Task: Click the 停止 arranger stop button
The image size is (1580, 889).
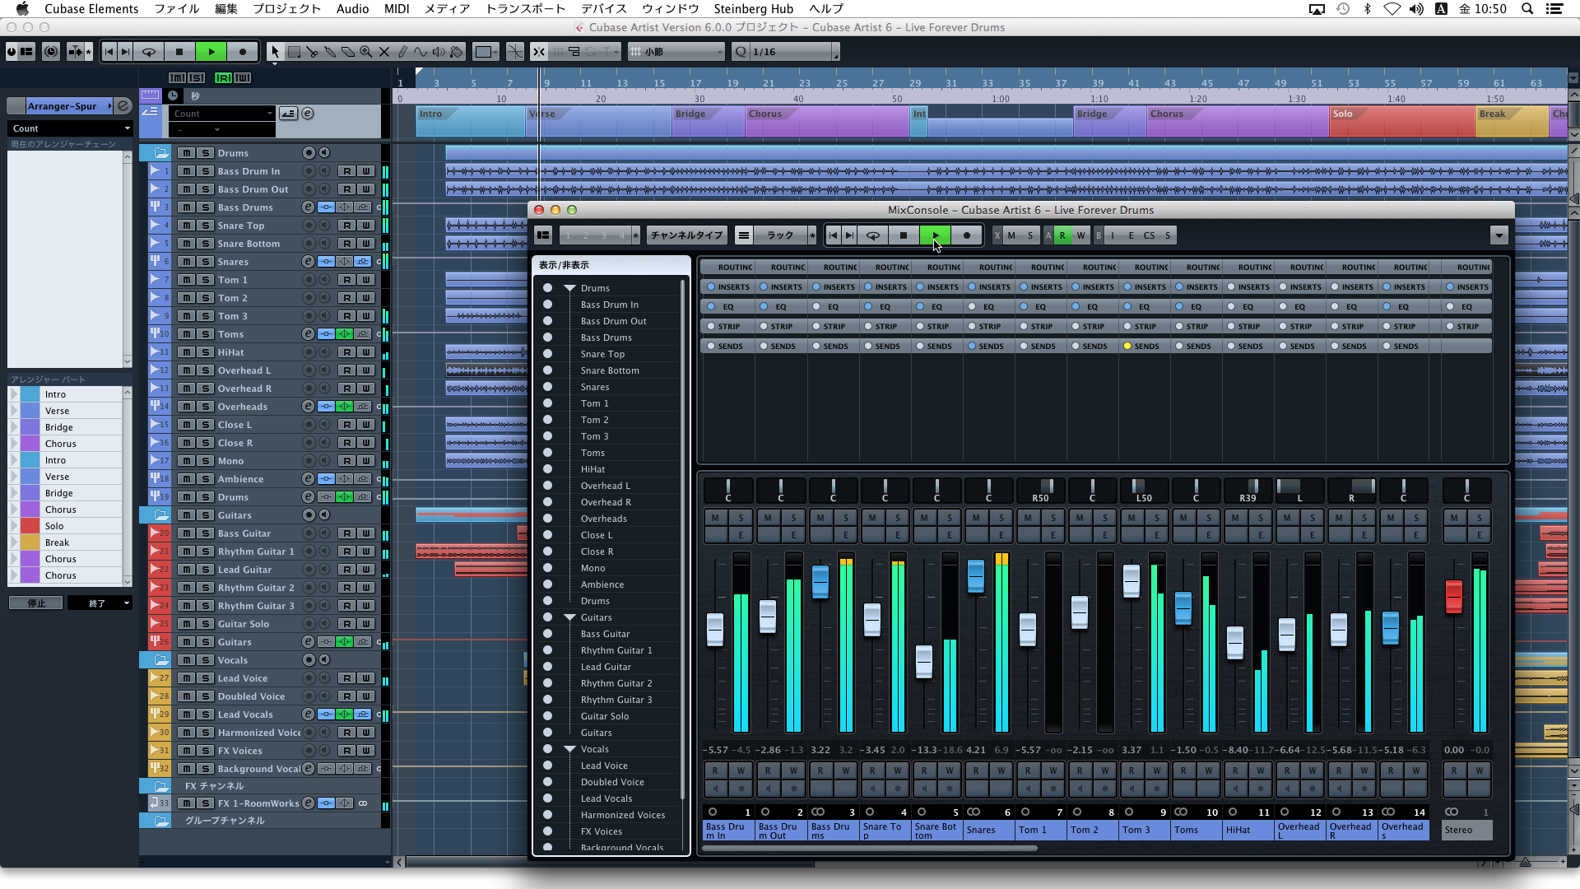Action: 36,603
